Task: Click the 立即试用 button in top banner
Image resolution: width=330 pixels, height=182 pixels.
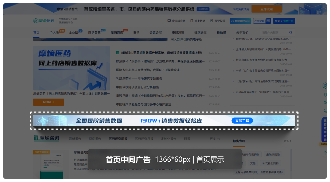Action: coord(266,9)
